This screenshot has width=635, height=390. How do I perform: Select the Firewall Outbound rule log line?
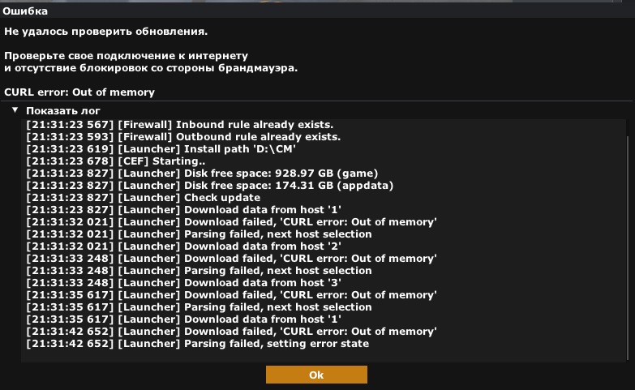[183, 137]
